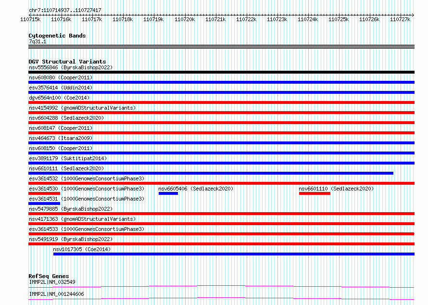Select dgv6564n100 (Coe2014) label

point(59,98)
